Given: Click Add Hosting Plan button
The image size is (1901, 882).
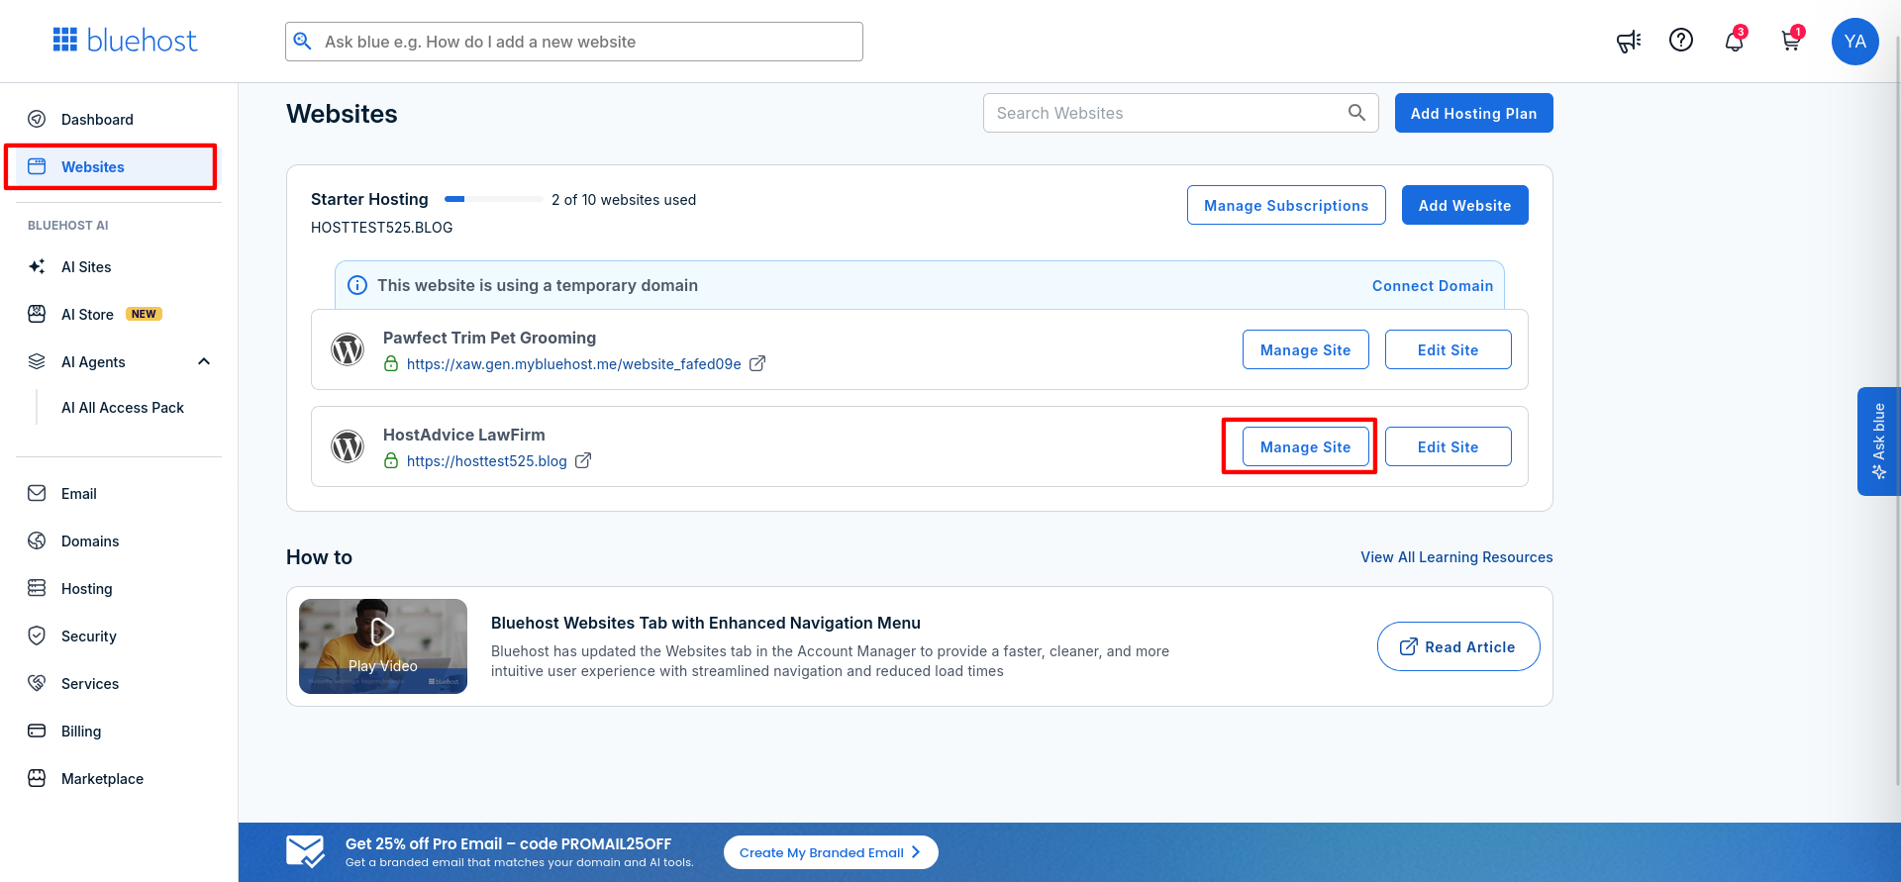Looking at the screenshot, I should click(x=1473, y=113).
